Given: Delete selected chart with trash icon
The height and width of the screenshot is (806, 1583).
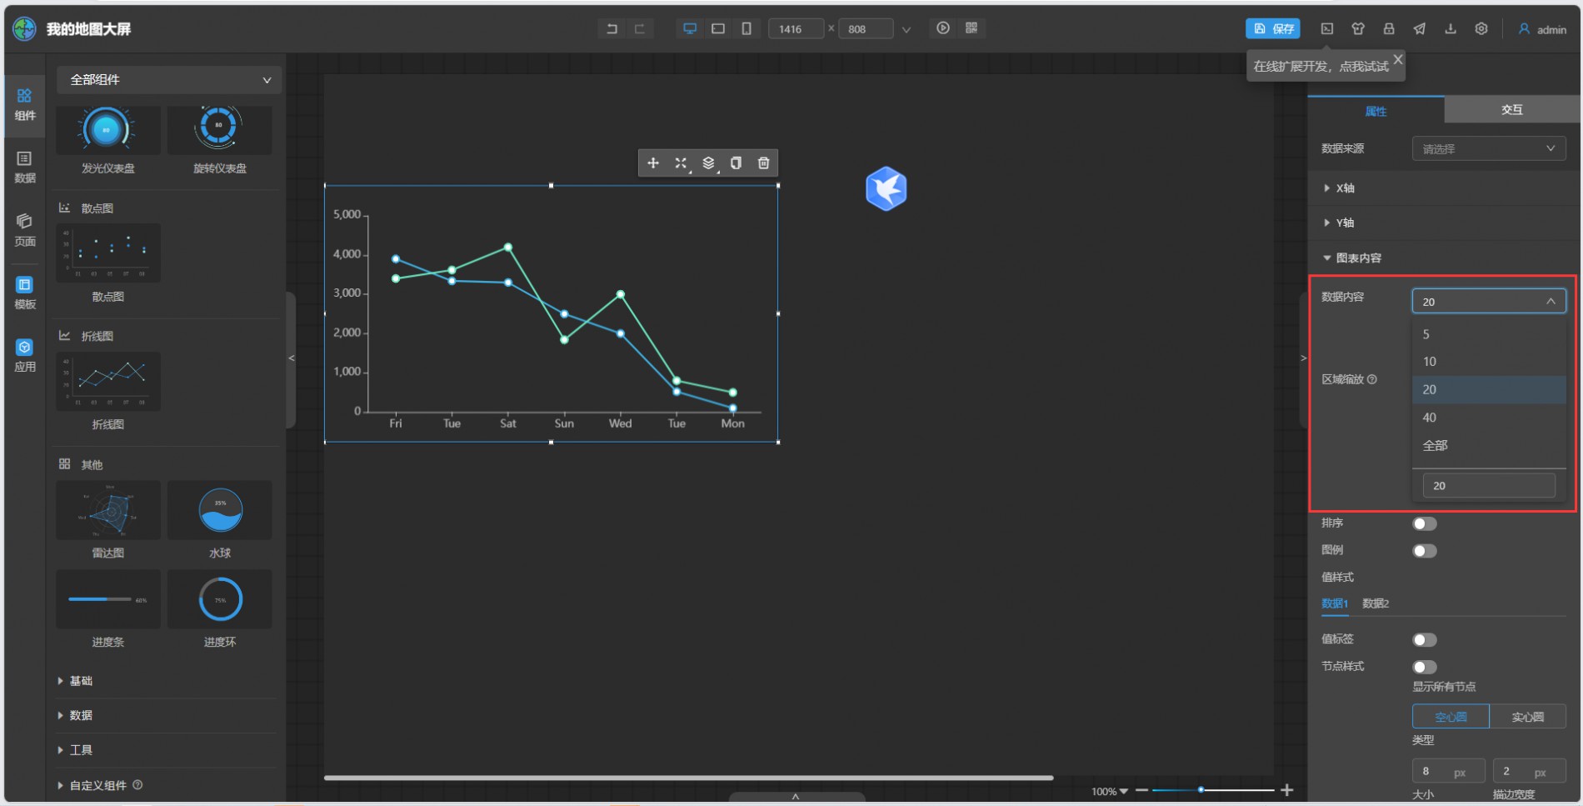Looking at the screenshot, I should 763,163.
